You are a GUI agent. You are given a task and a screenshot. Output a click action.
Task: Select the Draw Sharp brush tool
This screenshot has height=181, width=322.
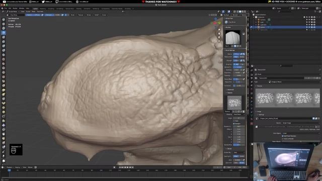[4, 24]
